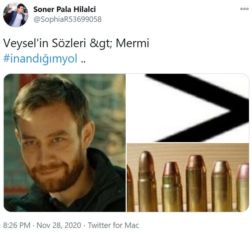
Task: Open the Soner Pala Hilalci display name
Action: pyautogui.click(x=65, y=9)
